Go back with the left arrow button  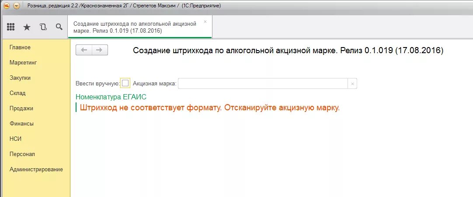pyautogui.click(x=84, y=50)
